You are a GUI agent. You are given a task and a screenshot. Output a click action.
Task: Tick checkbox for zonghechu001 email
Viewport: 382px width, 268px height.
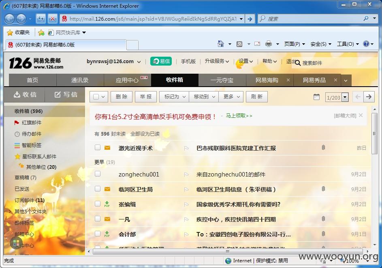98,174
